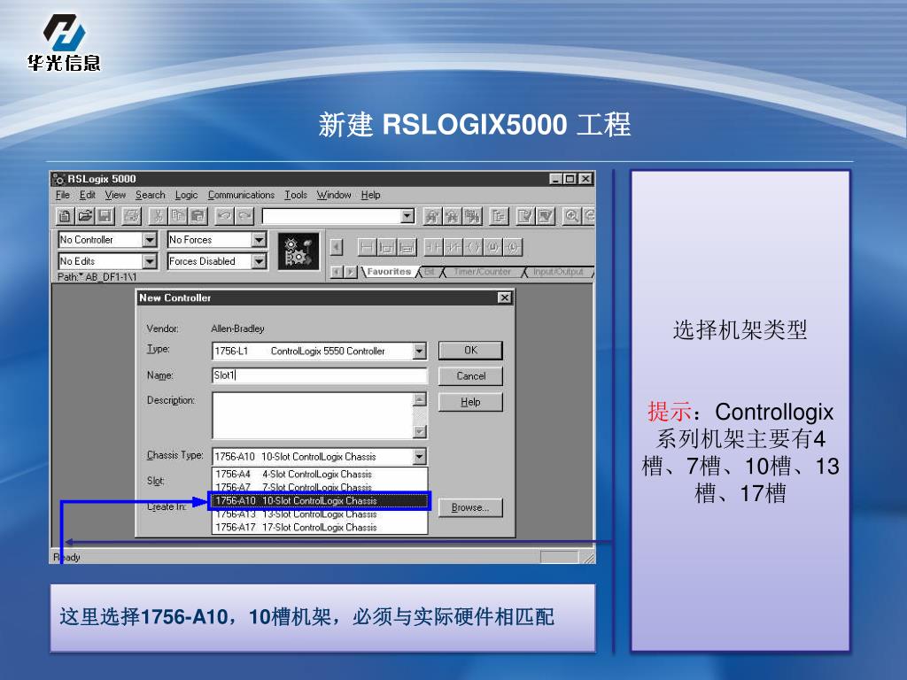Viewport: 907px width, 680px height.
Task: Click the Verify routine toolbar icon
Action: click(525, 216)
